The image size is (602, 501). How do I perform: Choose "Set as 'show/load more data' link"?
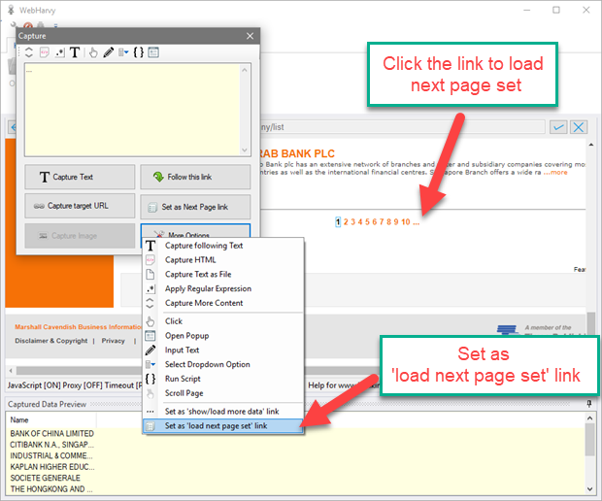pyautogui.click(x=222, y=411)
